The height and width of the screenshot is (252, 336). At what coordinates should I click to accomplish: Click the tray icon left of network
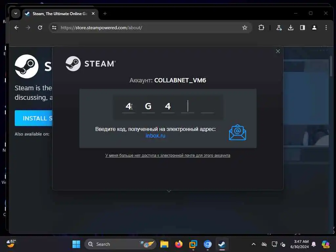(x=264, y=244)
